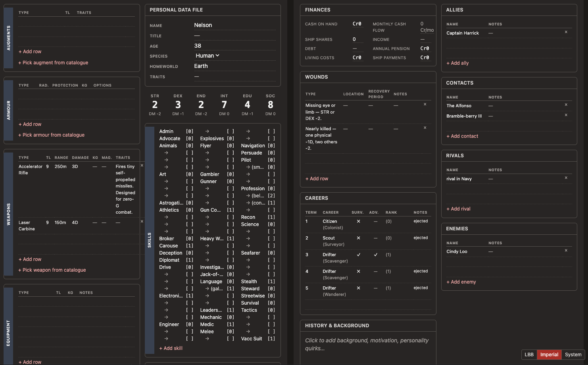
Task: Edit the Homeworld field showing Earth
Action: coord(235,66)
